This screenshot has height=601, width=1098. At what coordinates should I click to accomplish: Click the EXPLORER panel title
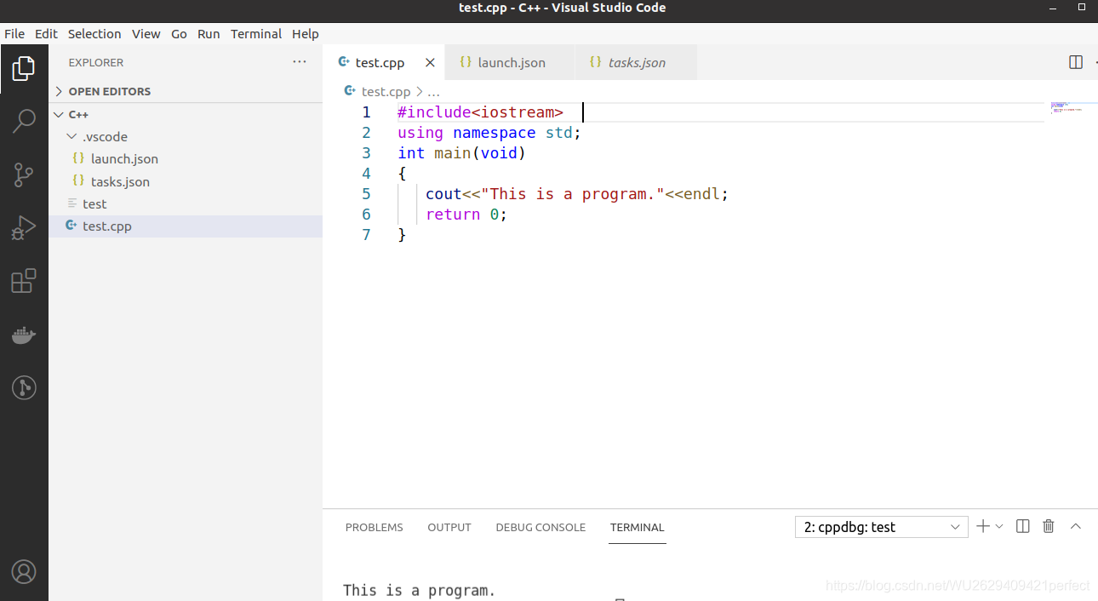(x=96, y=62)
